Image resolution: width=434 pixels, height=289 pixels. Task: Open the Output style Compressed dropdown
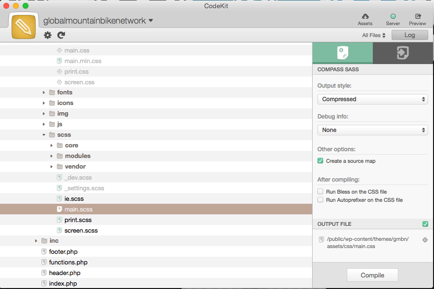pyautogui.click(x=372, y=99)
